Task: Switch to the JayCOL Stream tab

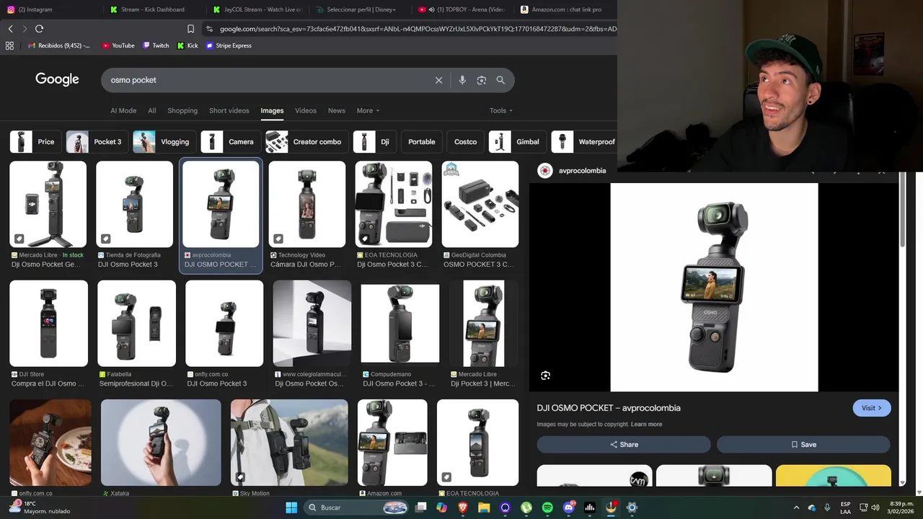Action: (257, 9)
